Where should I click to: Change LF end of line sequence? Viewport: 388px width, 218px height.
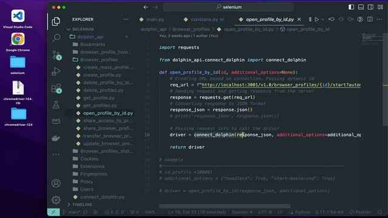280,212
